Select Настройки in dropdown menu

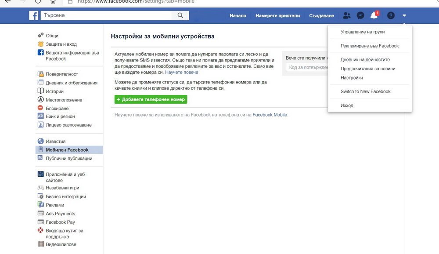point(352,78)
